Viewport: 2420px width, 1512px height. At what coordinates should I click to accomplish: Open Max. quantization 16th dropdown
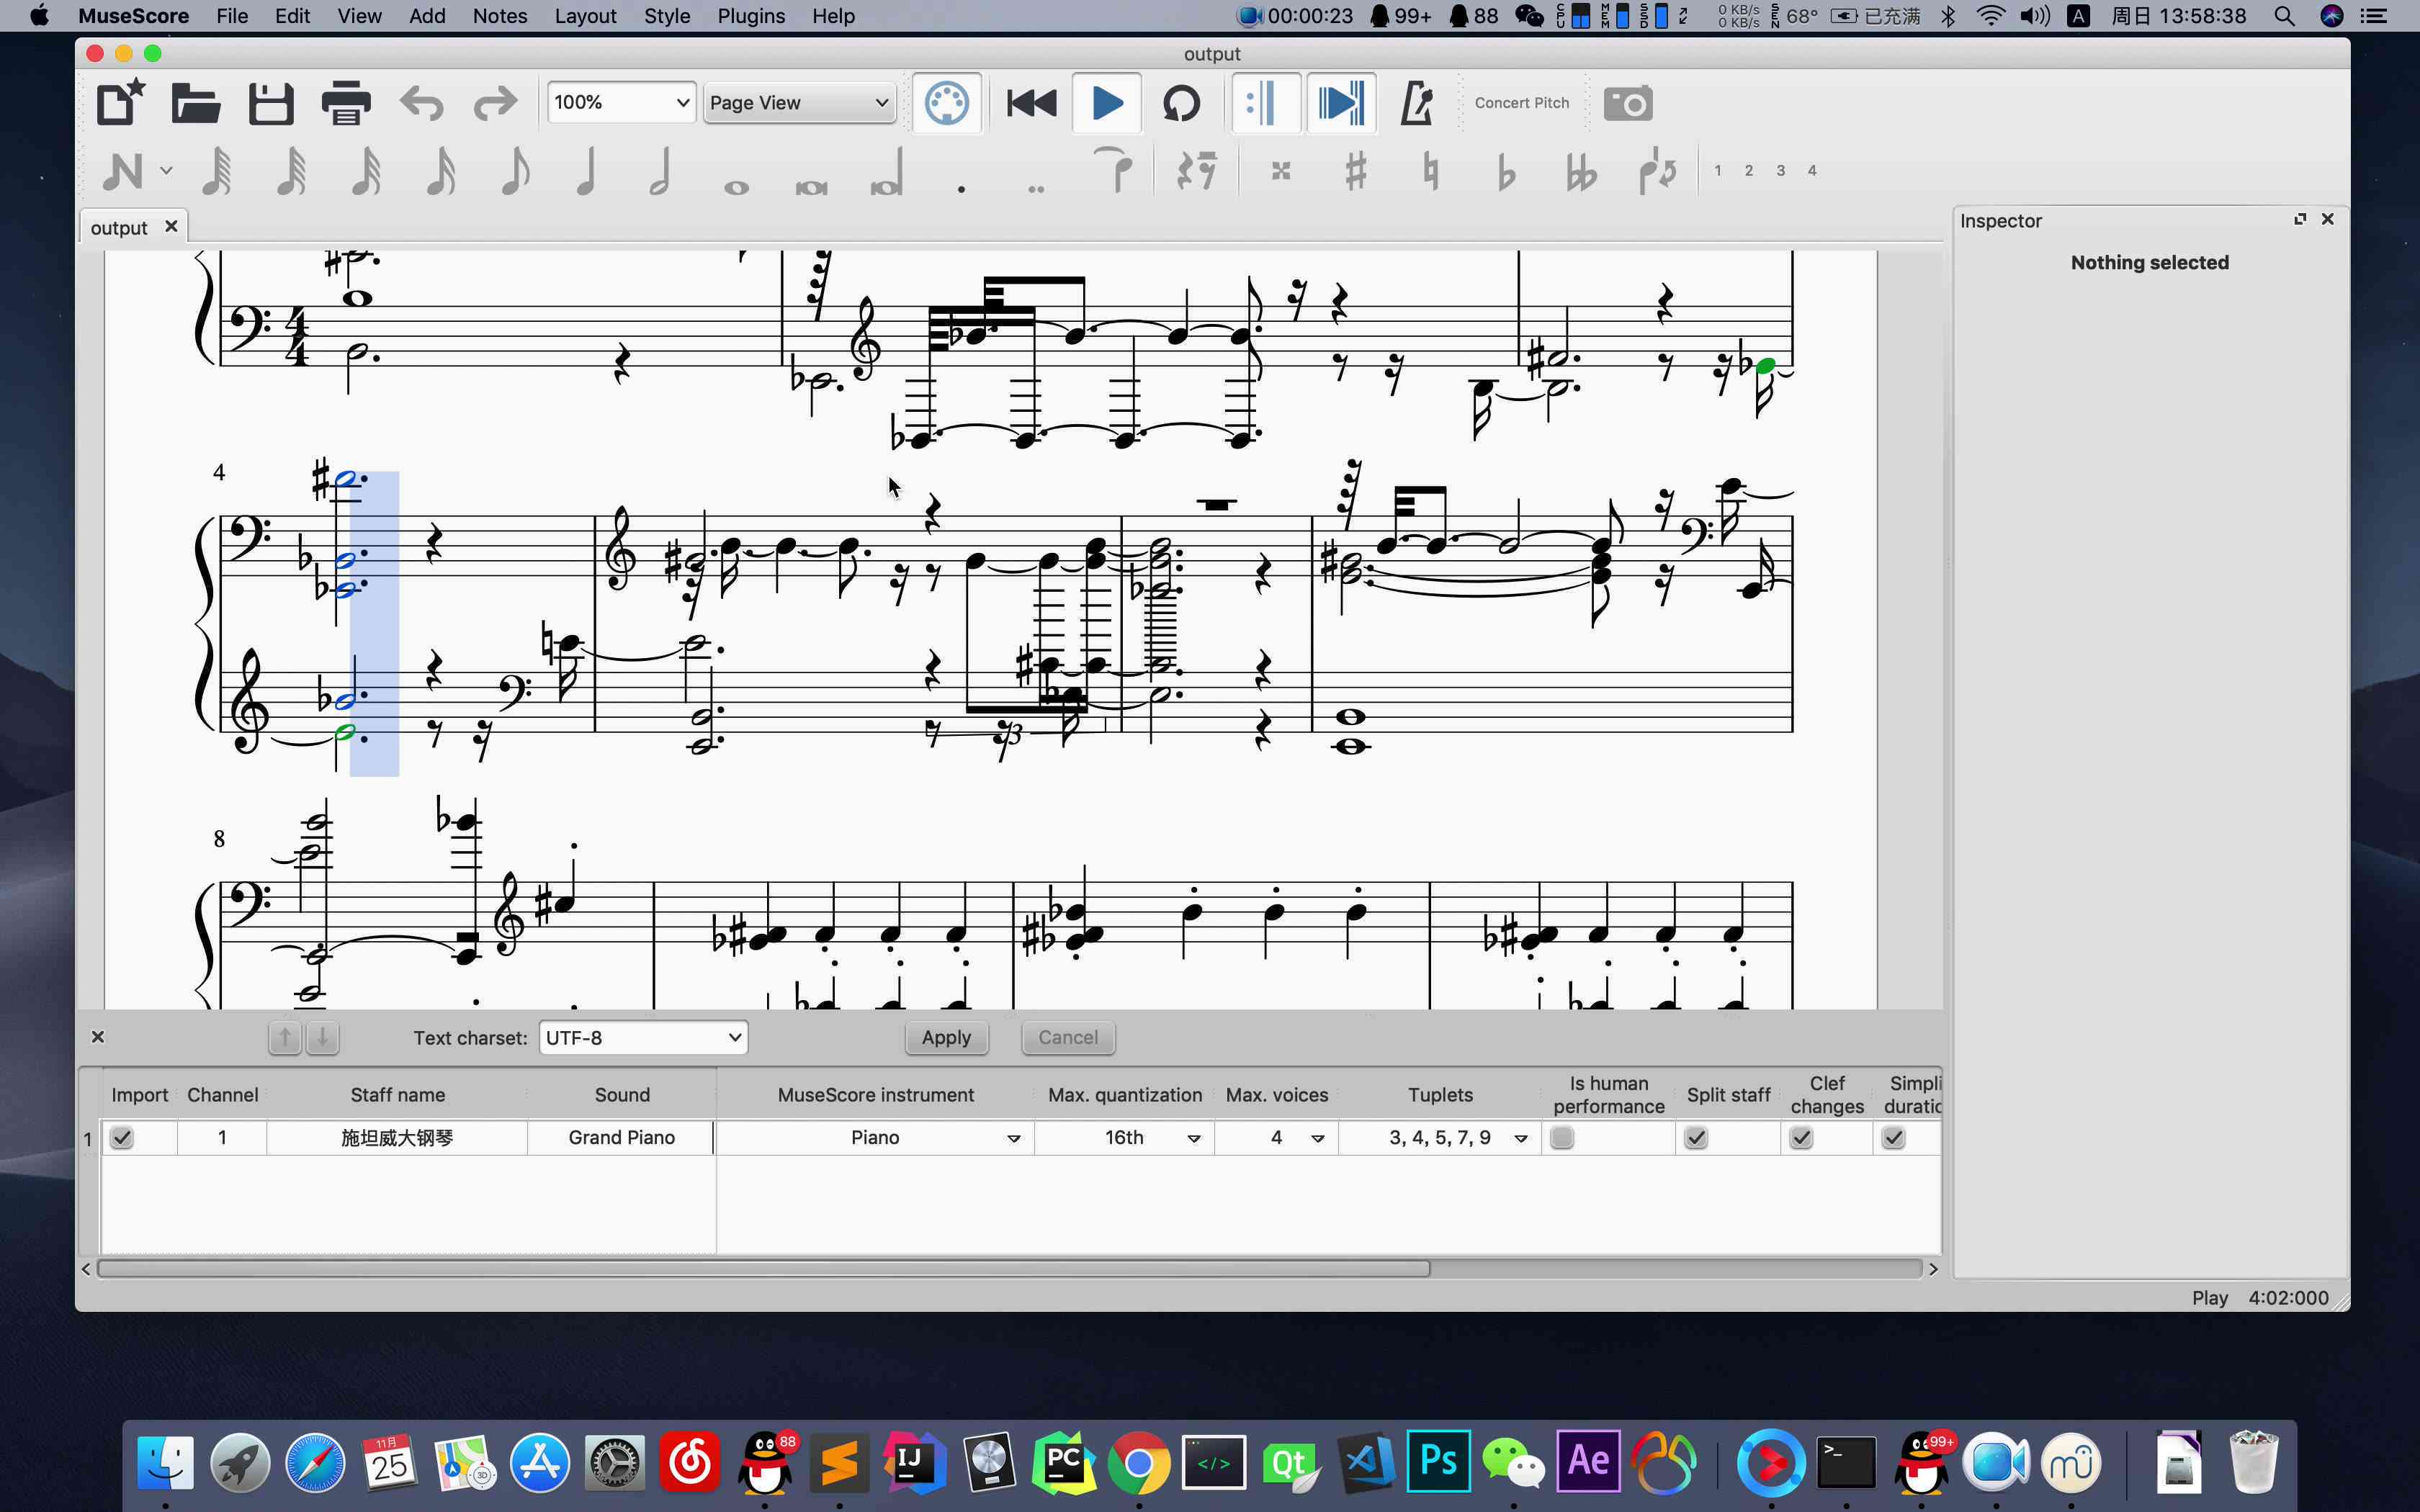[1125, 1138]
